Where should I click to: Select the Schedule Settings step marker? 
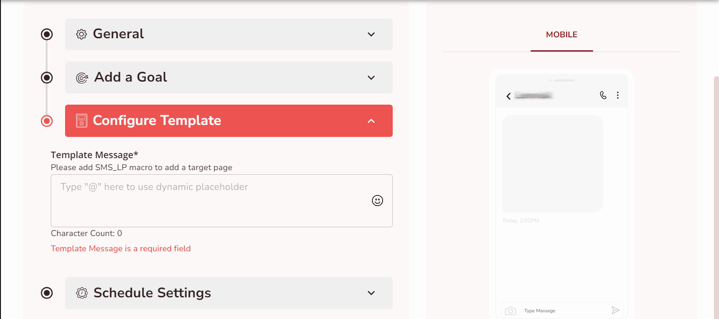(47, 293)
